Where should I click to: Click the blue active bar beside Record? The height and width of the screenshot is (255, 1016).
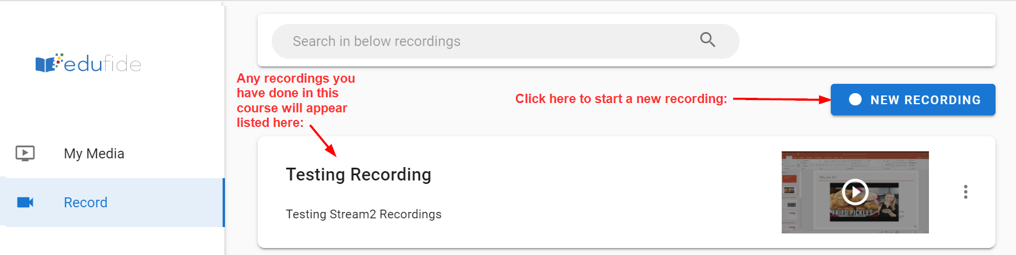(x=223, y=202)
